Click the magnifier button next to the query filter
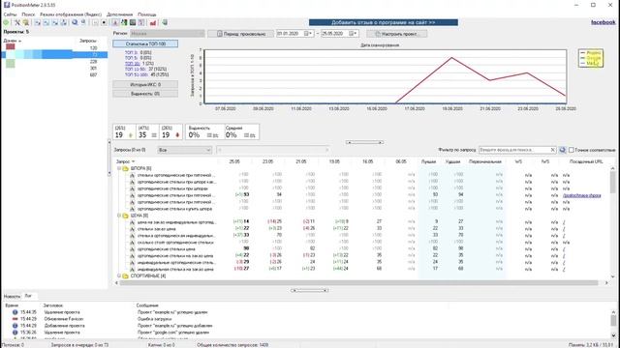The image size is (620, 348). (562, 150)
